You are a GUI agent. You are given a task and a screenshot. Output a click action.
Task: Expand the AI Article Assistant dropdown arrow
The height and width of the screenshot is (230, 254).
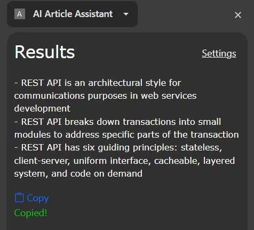click(126, 14)
